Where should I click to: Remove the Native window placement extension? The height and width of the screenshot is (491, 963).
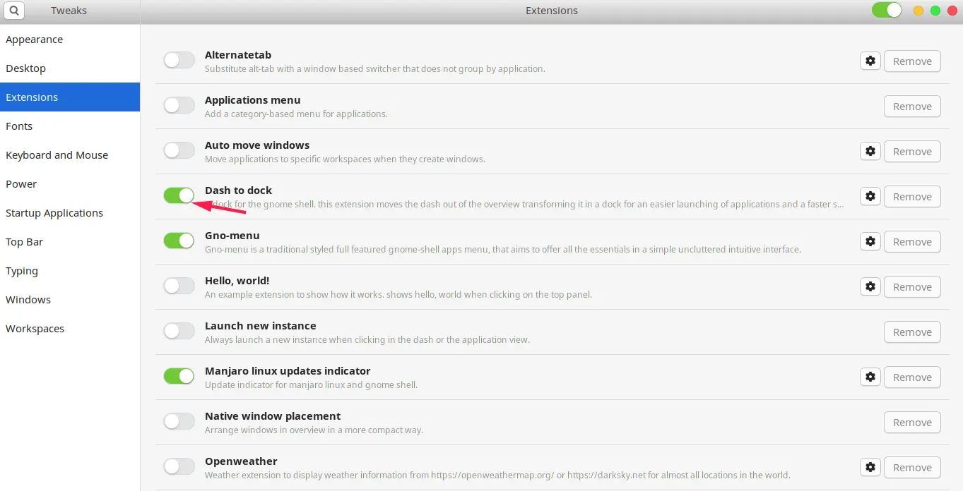pyautogui.click(x=912, y=423)
